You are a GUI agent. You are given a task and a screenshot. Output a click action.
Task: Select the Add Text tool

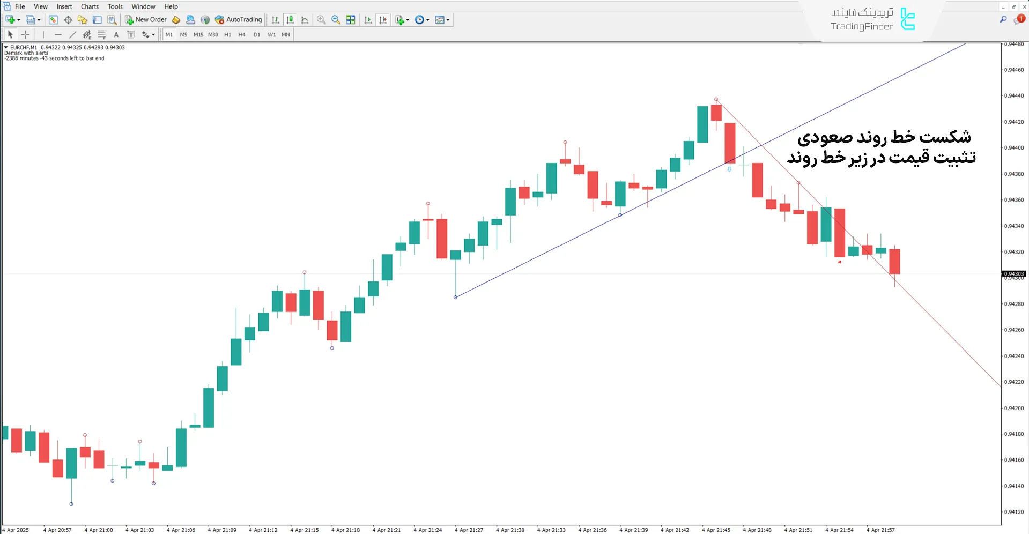pos(116,34)
